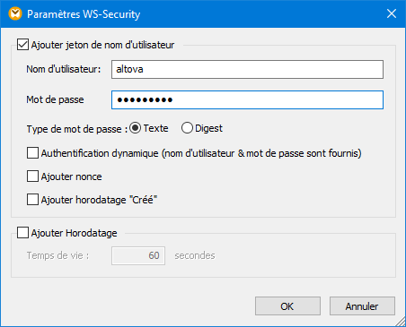Click into the masked Mot de passe field
The width and height of the screenshot is (406, 327).
(x=247, y=99)
